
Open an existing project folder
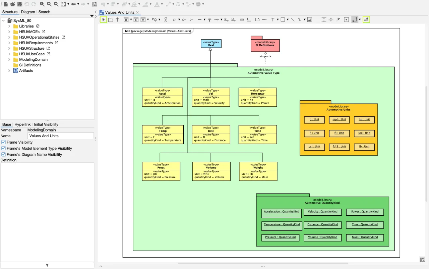click(13, 4)
